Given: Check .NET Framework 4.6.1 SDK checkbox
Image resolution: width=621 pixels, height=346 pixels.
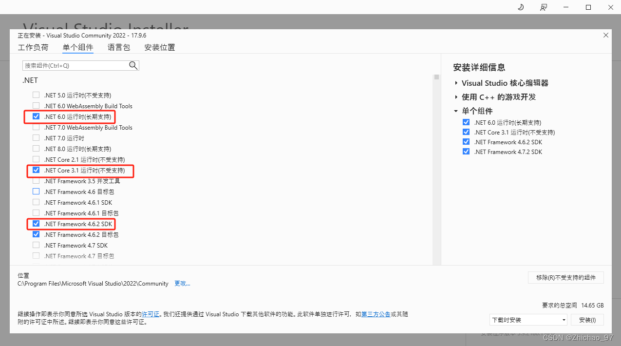Looking at the screenshot, I should [x=36, y=202].
